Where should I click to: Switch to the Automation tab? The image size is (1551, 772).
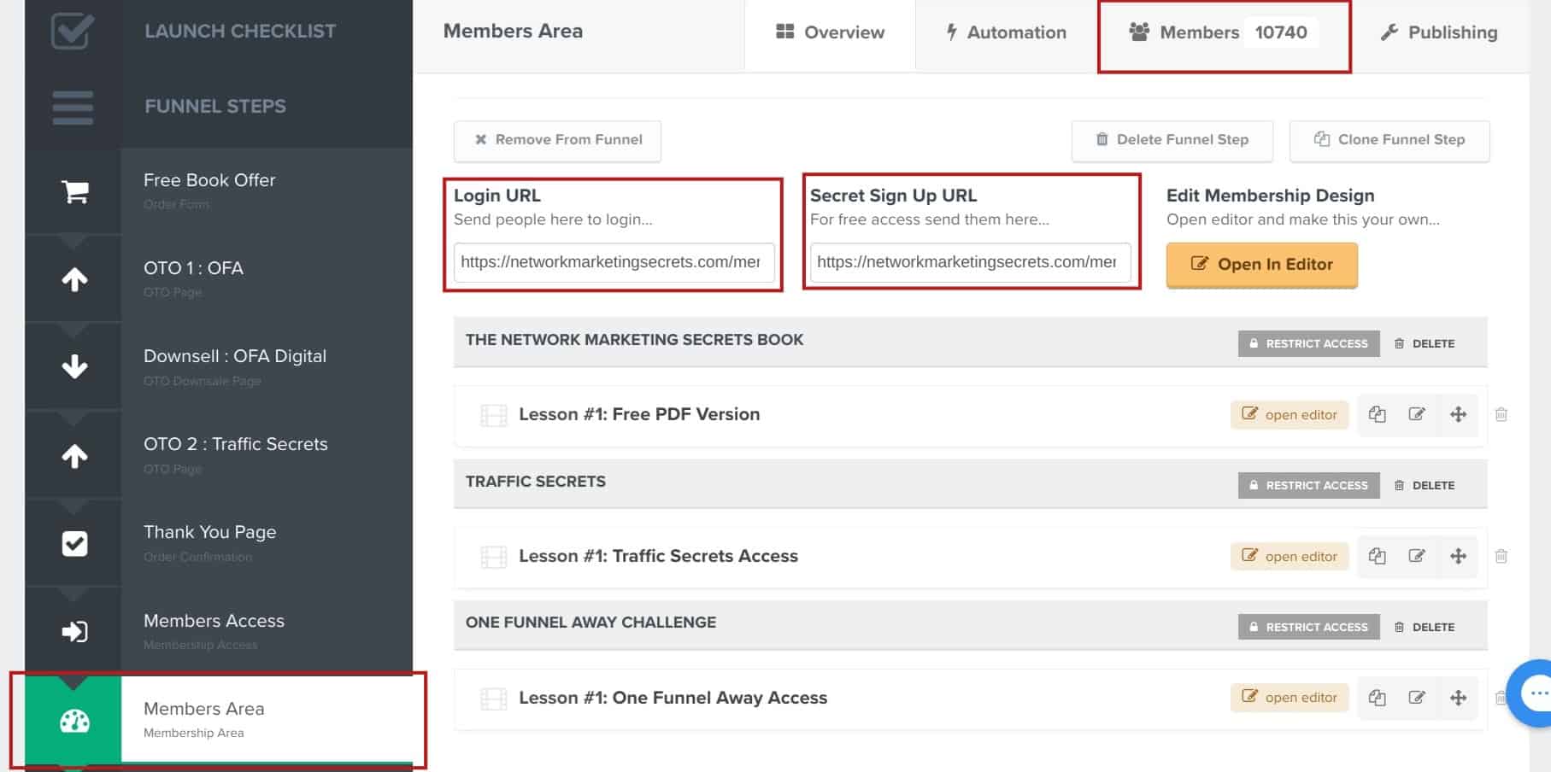click(1007, 33)
